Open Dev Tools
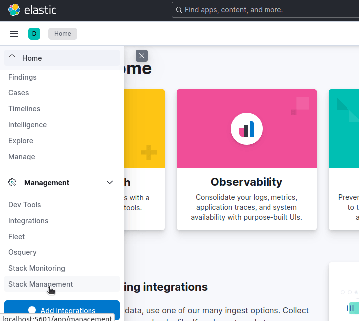 (x=25, y=205)
